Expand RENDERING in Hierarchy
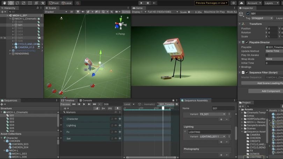The width and height of the screenshot is (283, 159). pos(10,53)
